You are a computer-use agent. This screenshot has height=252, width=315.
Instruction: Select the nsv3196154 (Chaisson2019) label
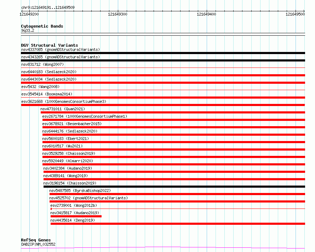[x=70, y=183]
